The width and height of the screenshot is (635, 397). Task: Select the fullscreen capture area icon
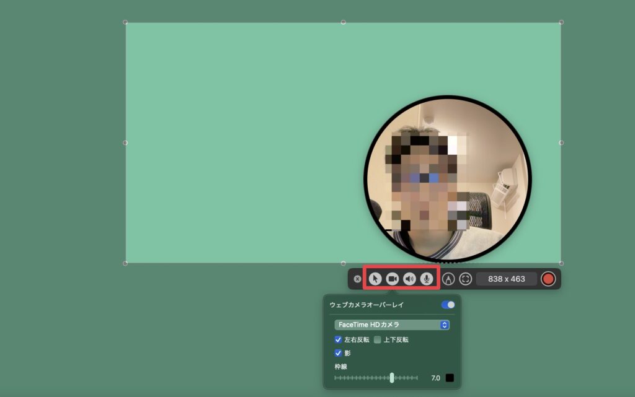coord(466,279)
